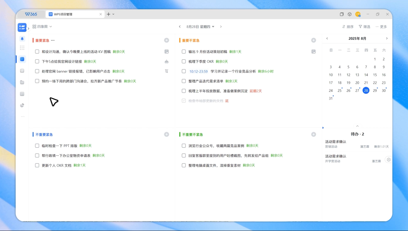
Task: Click the notification bell icon in sidebar
Action: point(22,39)
